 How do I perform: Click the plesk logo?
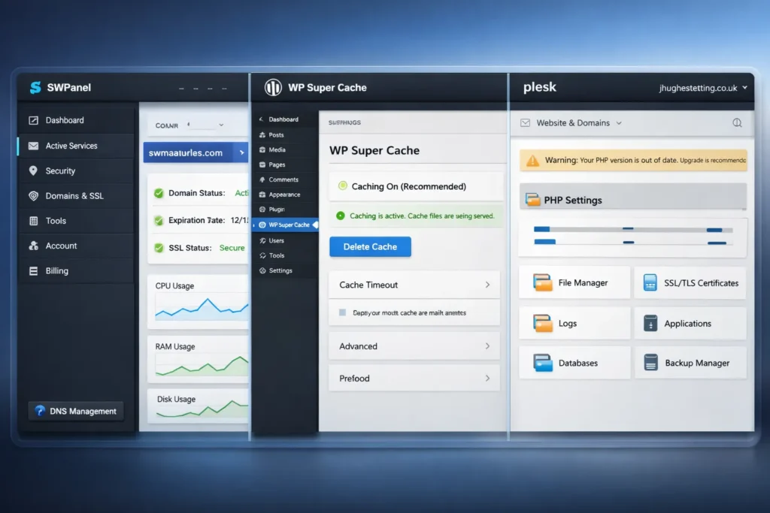540,87
